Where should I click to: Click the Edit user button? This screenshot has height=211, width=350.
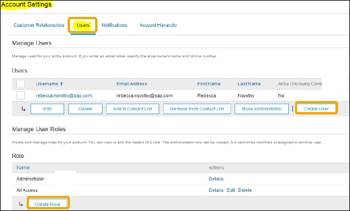coord(47,109)
